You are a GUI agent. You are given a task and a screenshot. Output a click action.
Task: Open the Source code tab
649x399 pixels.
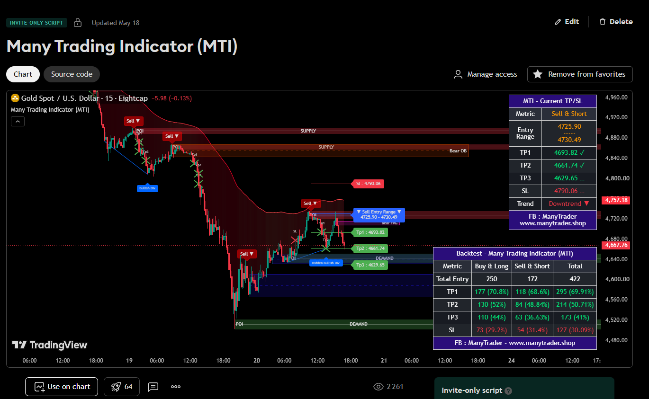pyautogui.click(x=72, y=74)
